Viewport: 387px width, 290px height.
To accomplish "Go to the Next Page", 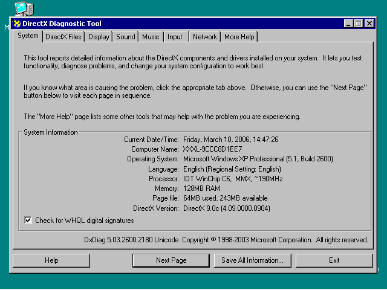I will (x=171, y=260).
